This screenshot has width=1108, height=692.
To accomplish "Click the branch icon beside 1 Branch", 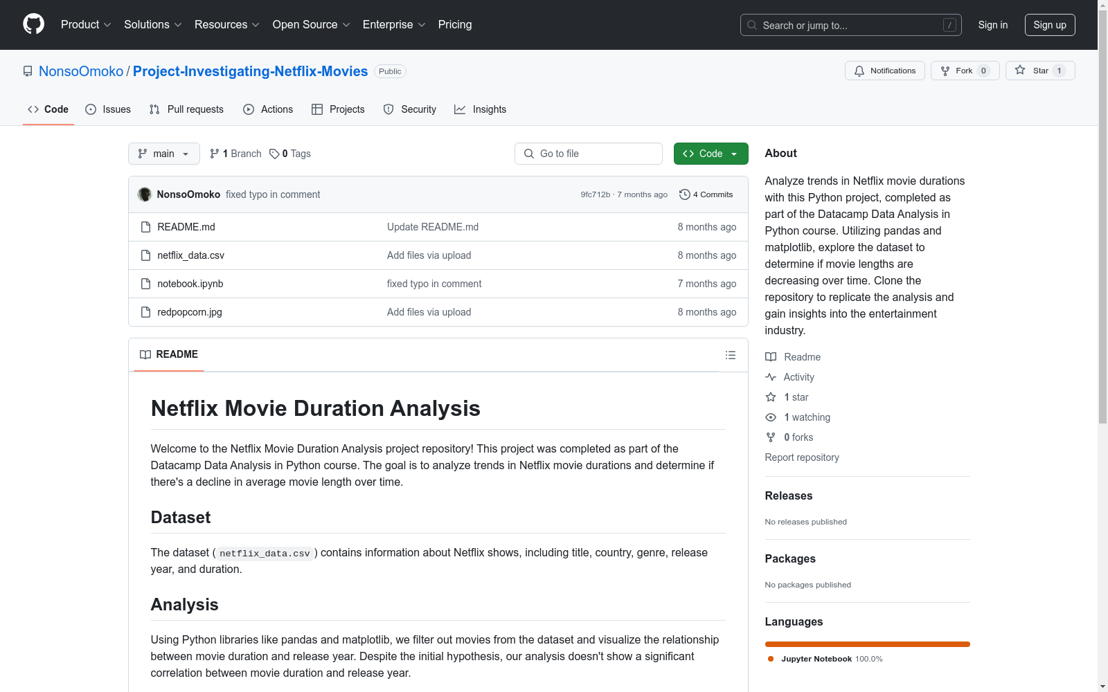I will click(x=215, y=154).
